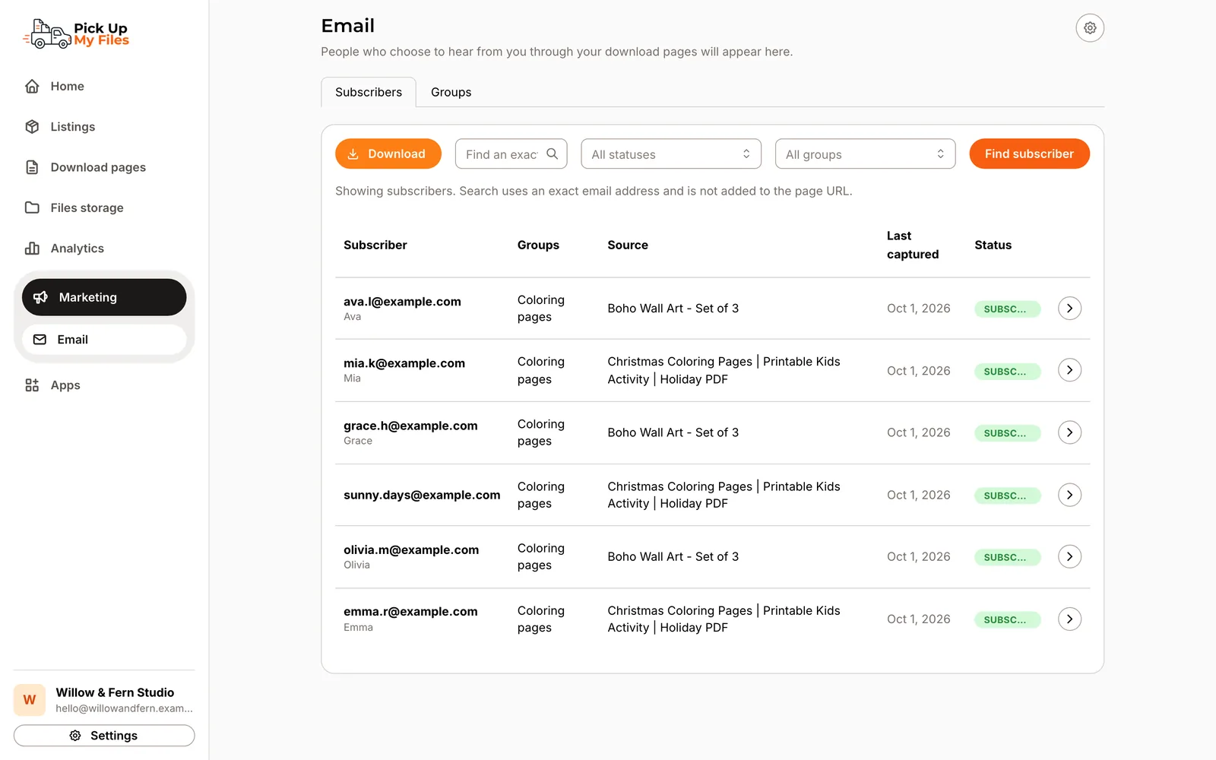Open details arrow for grace.h@example.com
The width and height of the screenshot is (1216, 760).
pyautogui.click(x=1069, y=432)
